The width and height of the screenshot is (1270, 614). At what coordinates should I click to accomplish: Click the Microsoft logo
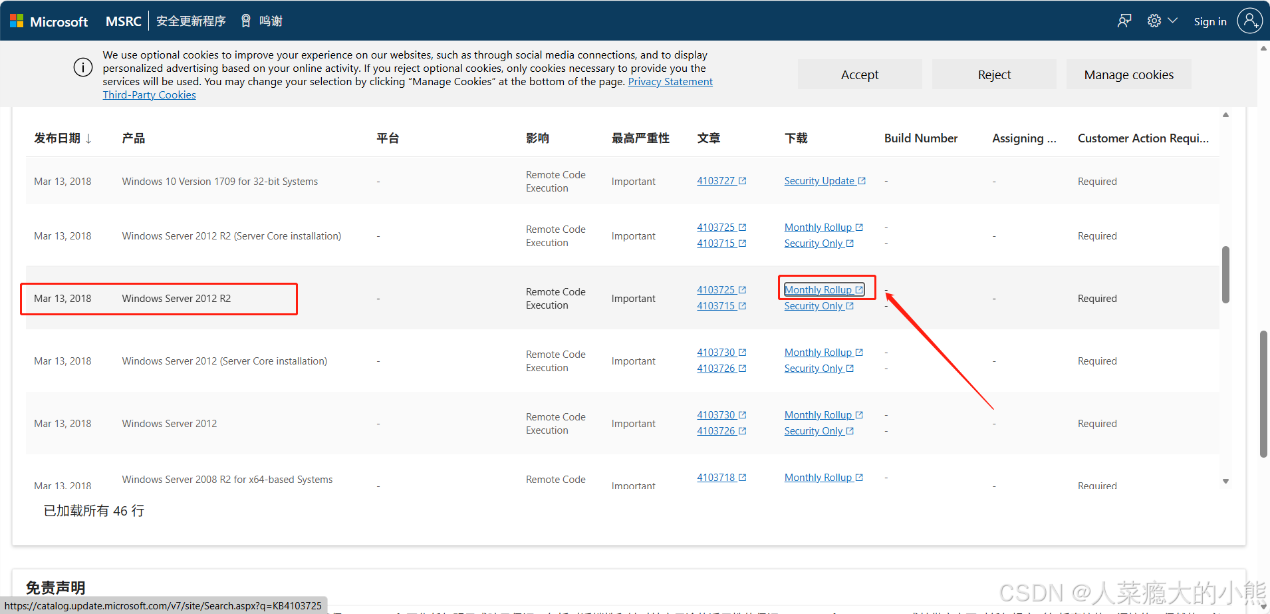click(49, 21)
